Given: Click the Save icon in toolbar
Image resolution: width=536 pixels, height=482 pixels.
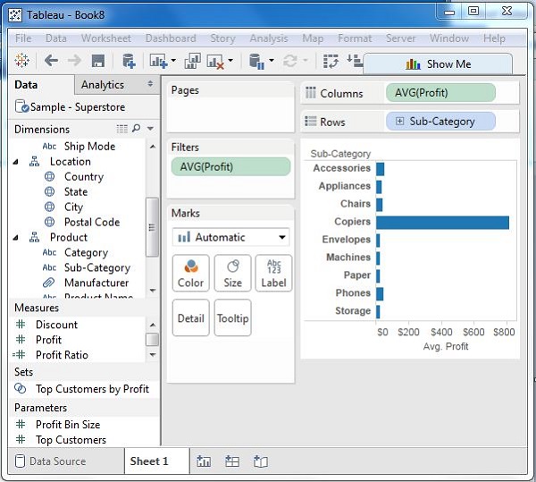Looking at the screenshot, I should coord(98,61).
